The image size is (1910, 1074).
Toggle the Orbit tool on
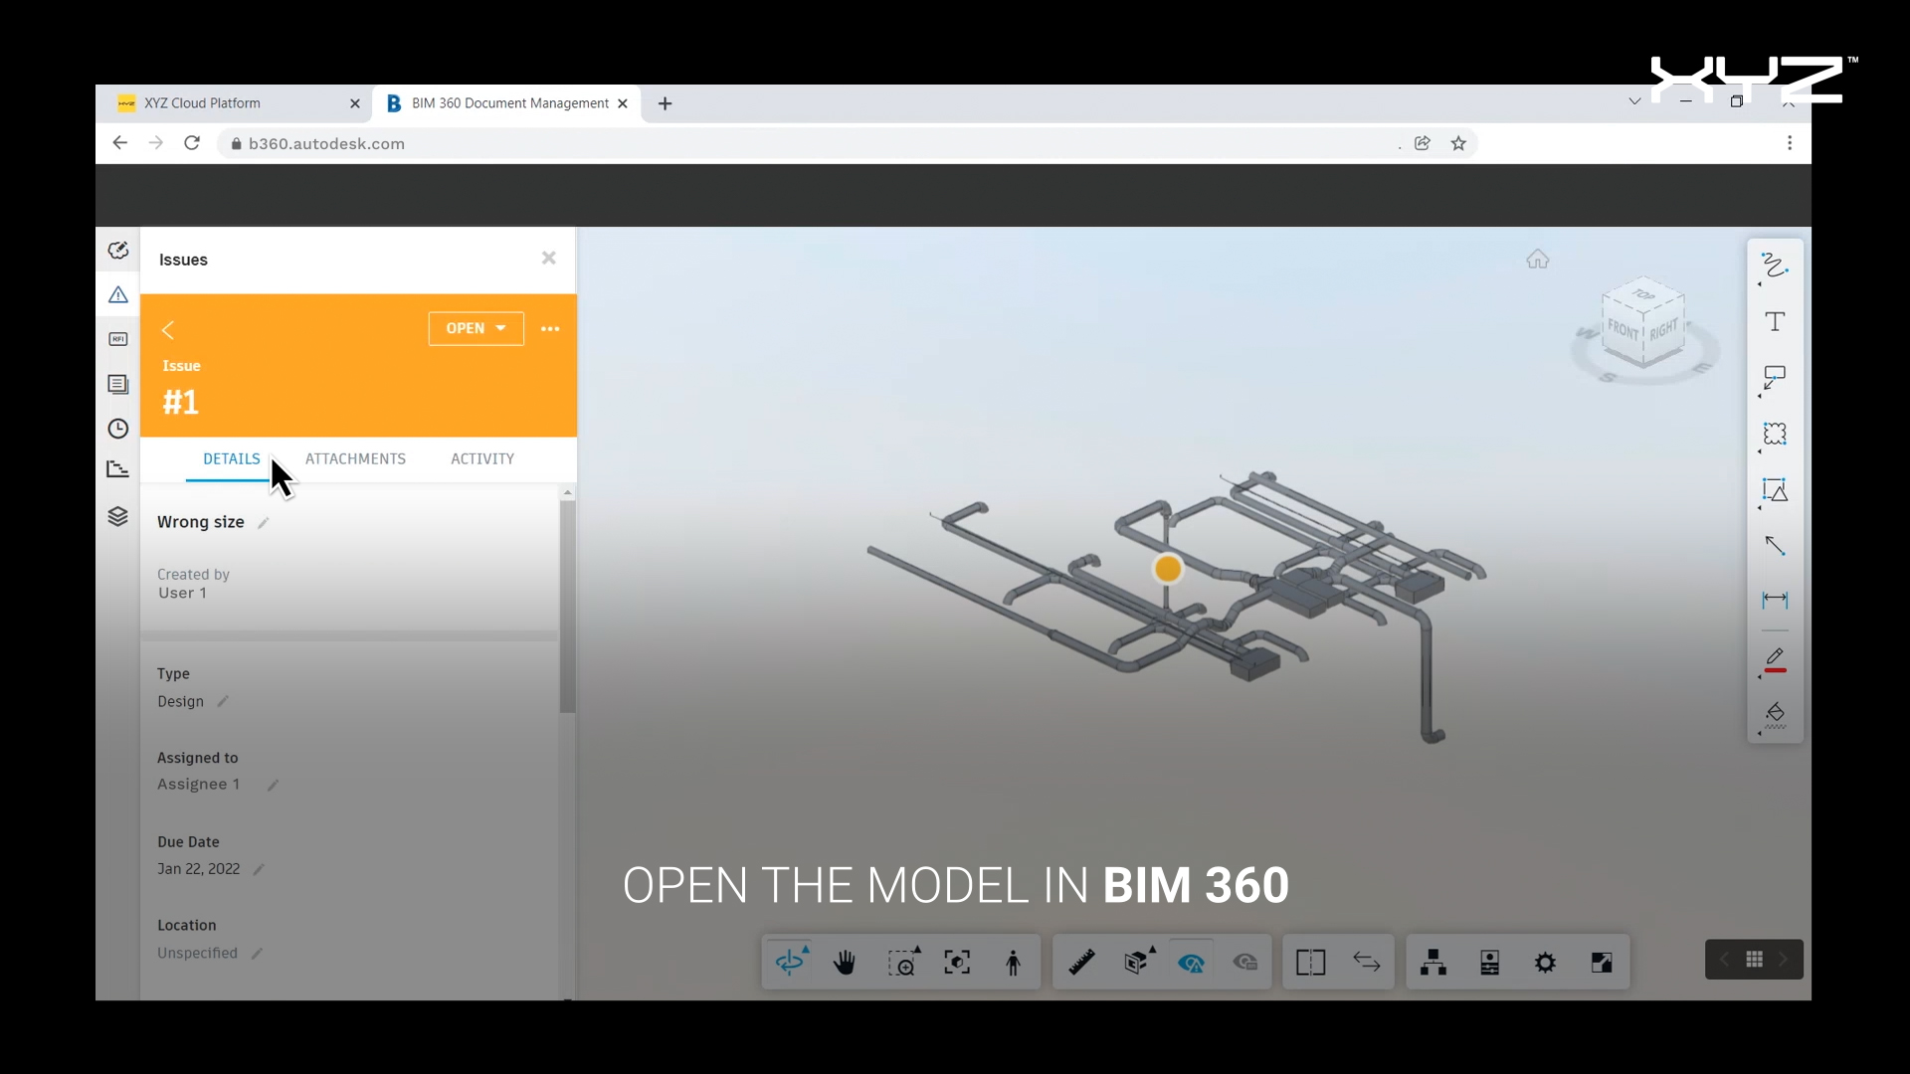click(790, 963)
